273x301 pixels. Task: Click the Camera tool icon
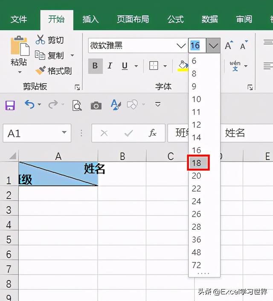point(96,105)
